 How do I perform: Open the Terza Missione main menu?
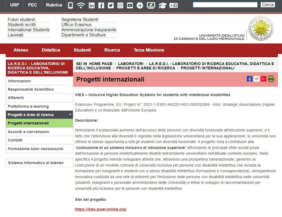click(149, 50)
